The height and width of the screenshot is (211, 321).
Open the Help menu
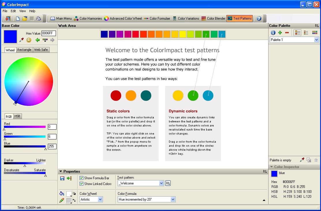pyautogui.click(x=32, y=11)
